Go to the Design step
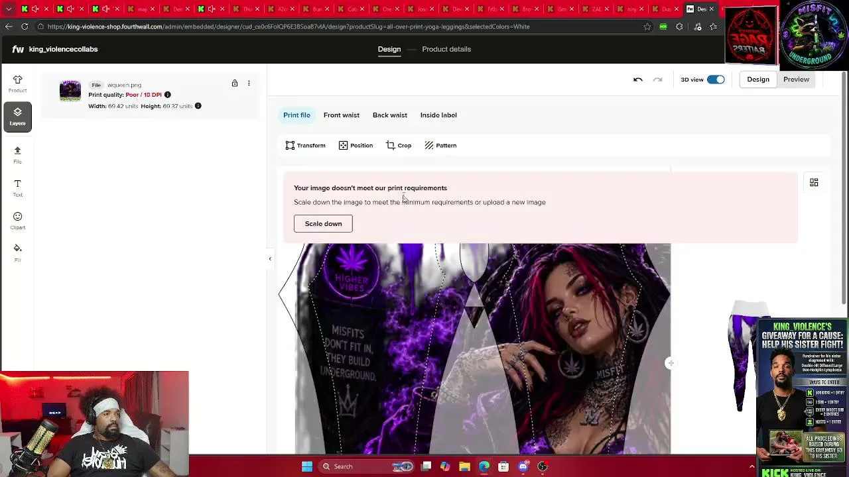849x477 pixels. [389, 49]
